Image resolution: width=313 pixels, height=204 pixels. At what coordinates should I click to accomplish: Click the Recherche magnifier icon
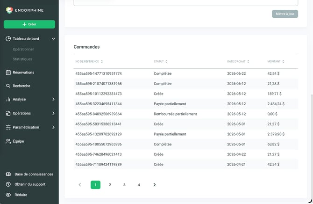(8, 86)
